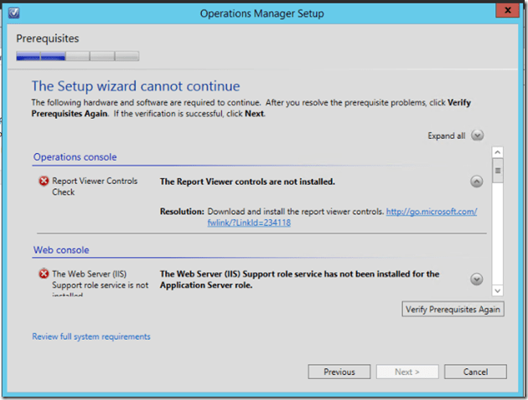Open Review full system requirements link
The width and height of the screenshot is (528, 400).
(91, 336)
